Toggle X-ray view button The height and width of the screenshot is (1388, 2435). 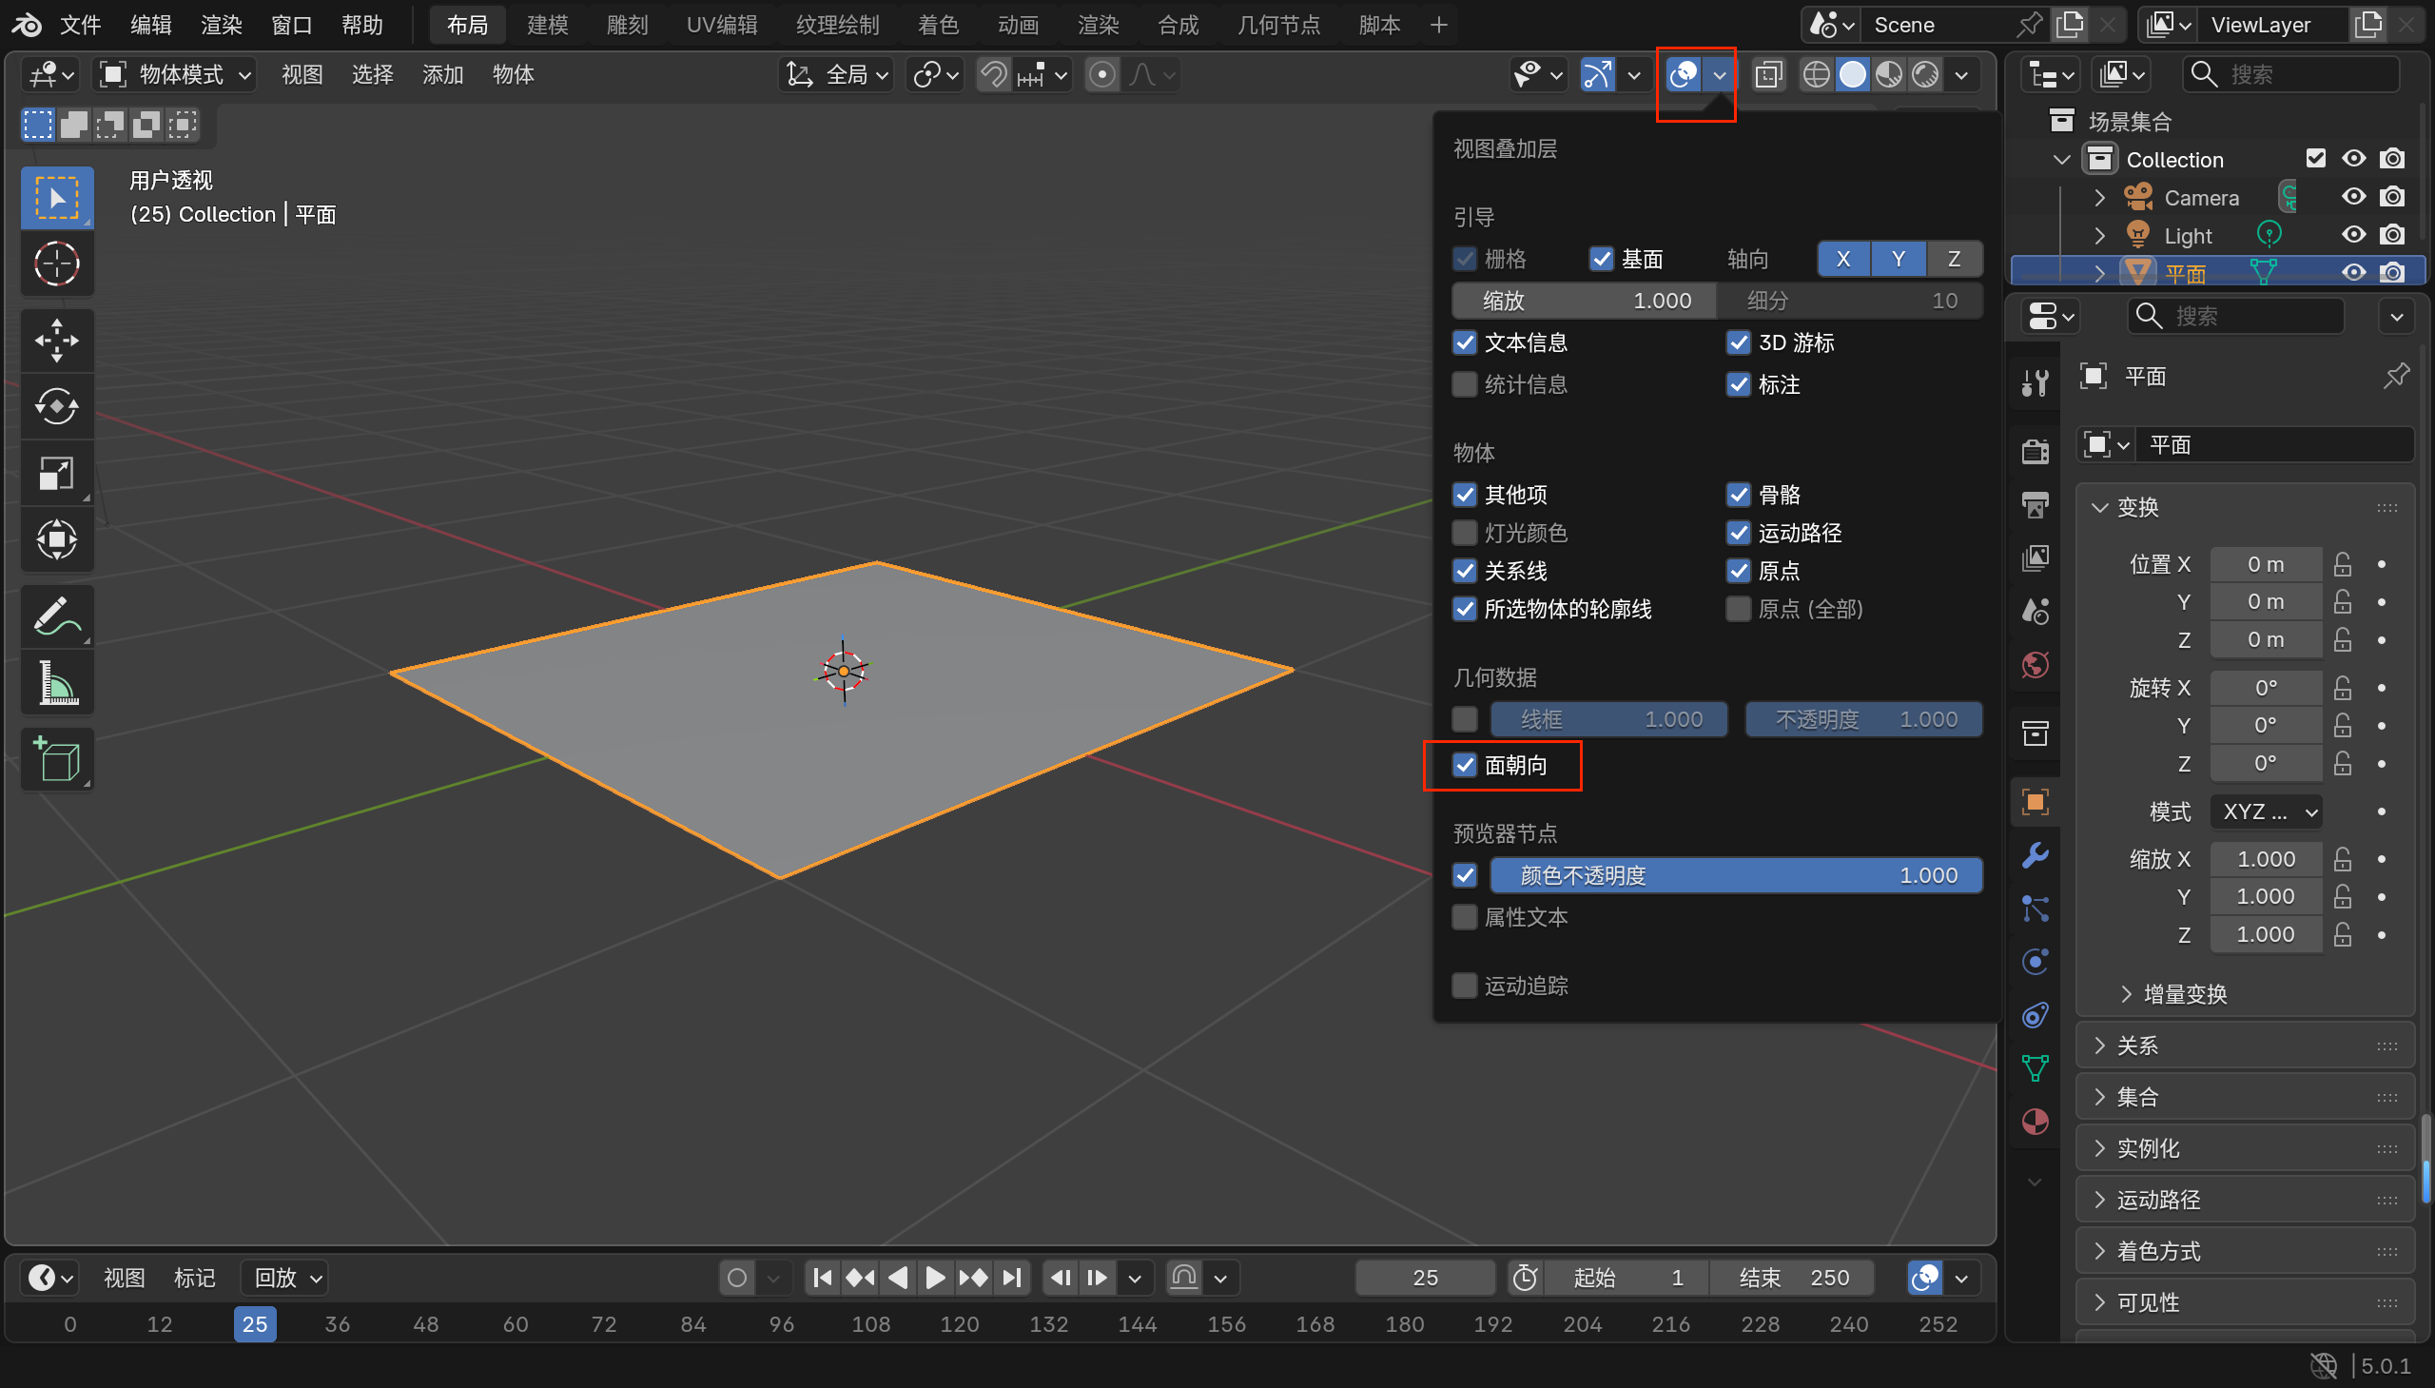1768,74
